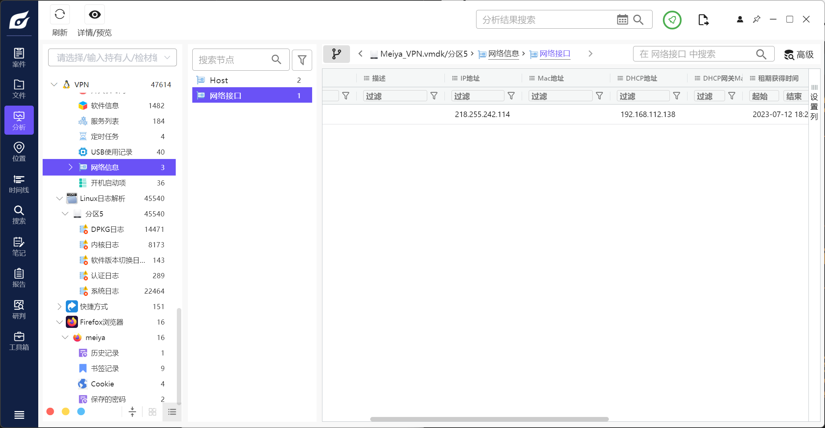Image resolution: width=825 pixels, height=428 pixels.
Task: Open the Location (位置) sidebar section
Action: 19,152
